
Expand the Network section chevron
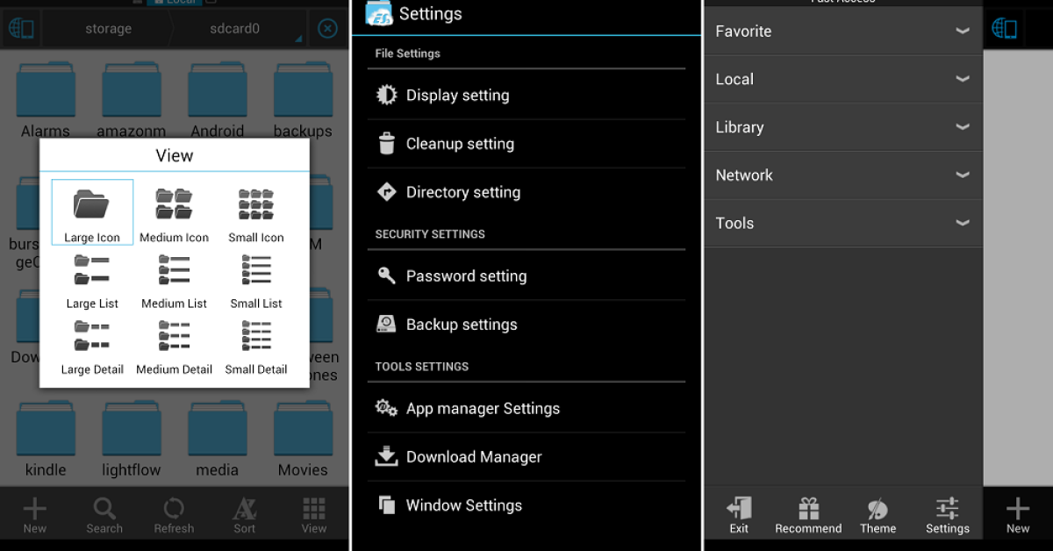962,175
